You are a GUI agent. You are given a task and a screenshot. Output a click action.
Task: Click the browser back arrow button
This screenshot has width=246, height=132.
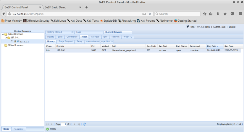pyautogui.click(x=4, y=14)
